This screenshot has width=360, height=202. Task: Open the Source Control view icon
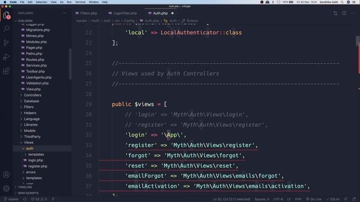[6, 43]
